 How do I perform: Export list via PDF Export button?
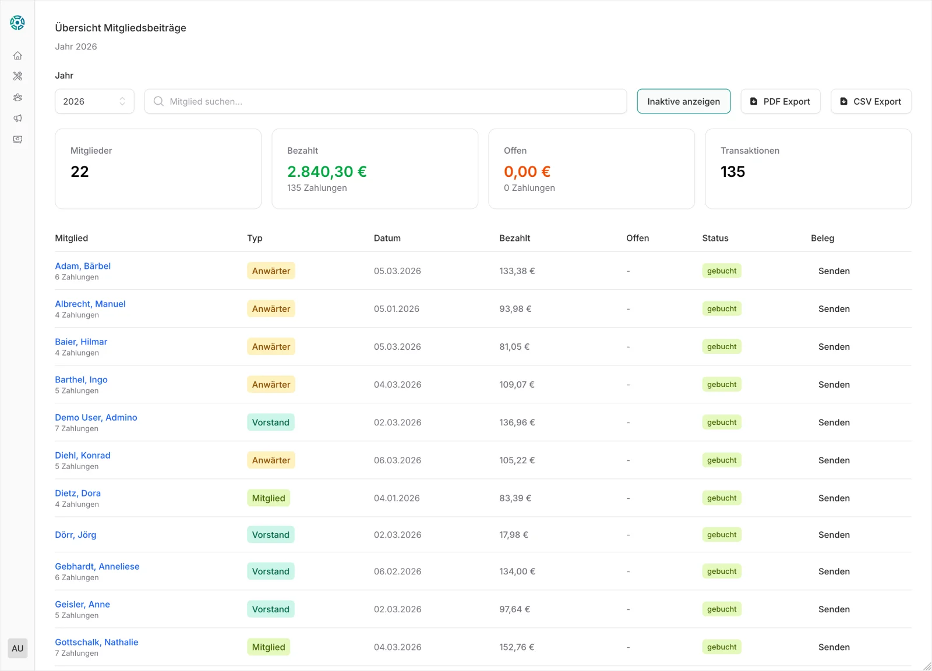click(x=780, y=101)
